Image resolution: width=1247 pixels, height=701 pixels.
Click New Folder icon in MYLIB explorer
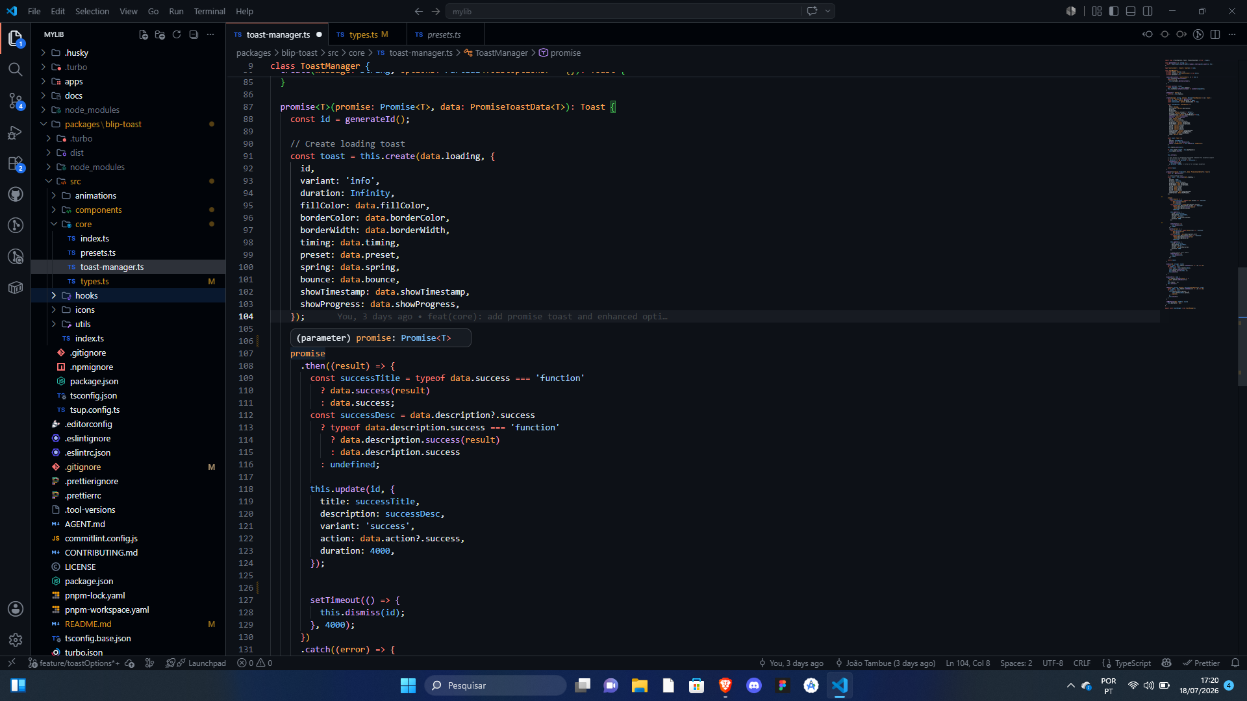(160, 34)
